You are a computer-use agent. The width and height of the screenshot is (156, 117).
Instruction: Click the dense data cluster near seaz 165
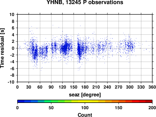click(x=79, y=50)
